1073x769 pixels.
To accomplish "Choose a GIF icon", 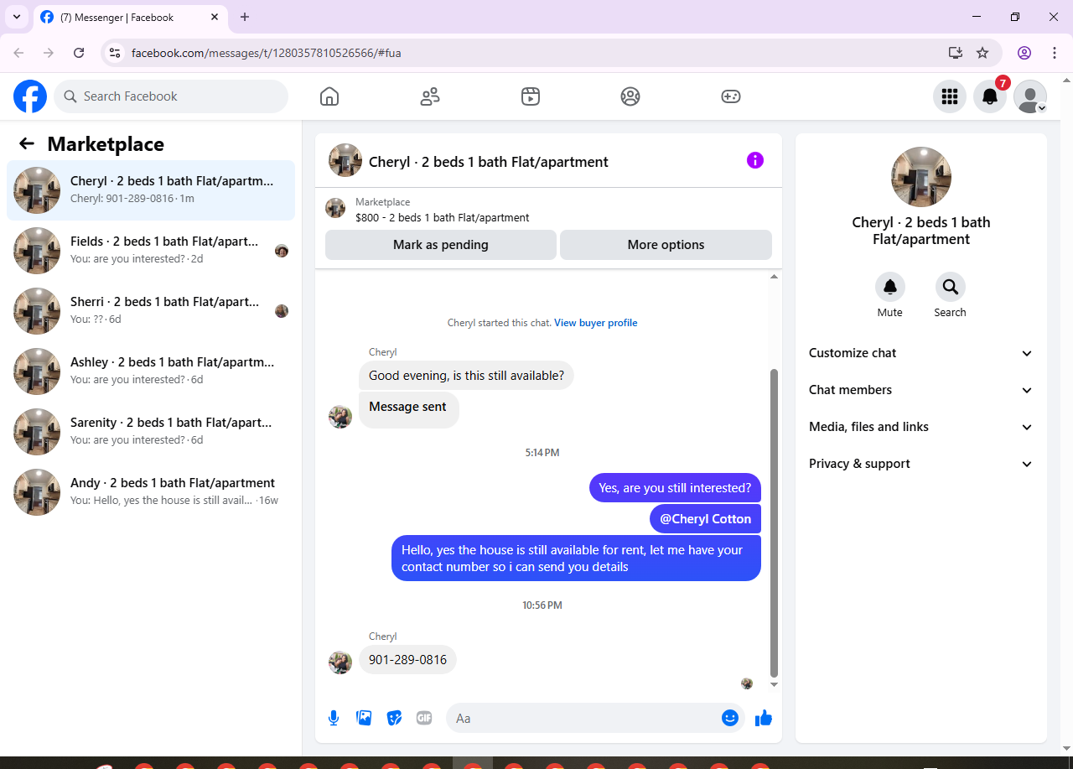I will tap(424, 718).
